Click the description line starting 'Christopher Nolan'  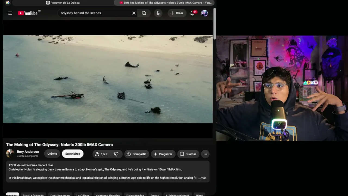point(95,169)
